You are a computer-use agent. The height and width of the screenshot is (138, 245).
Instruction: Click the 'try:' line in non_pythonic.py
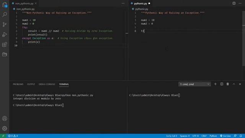click(x=25, y=27)
